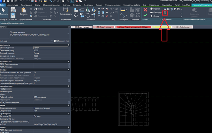The width and height of the screenshot is (212, 133).
Task: Open the Вставить paste options arrow
Action: pyautogui.click(x=24, y=16)
